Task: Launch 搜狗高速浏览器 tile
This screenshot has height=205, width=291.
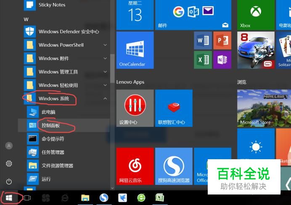Action: (x=174, y=166)
